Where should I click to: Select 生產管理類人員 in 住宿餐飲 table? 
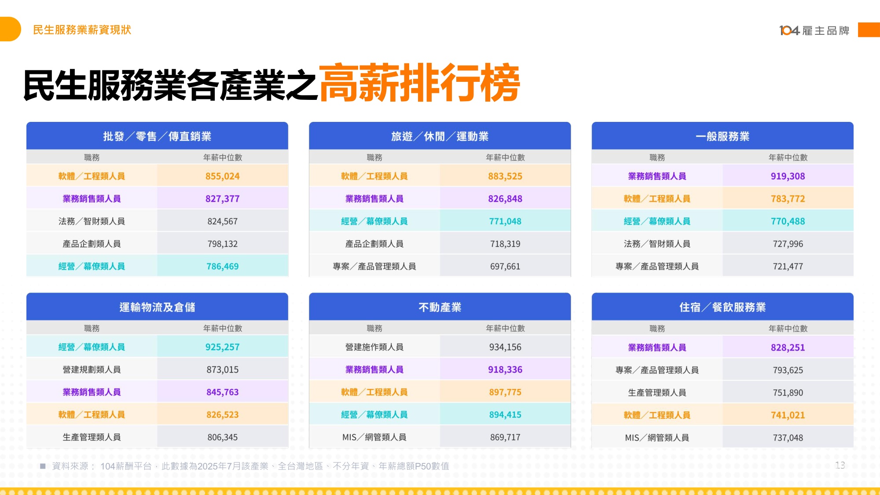(657, 392)
